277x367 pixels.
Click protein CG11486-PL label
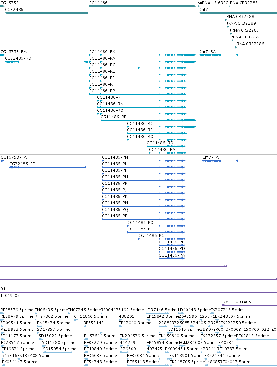(x=115, y=164)
